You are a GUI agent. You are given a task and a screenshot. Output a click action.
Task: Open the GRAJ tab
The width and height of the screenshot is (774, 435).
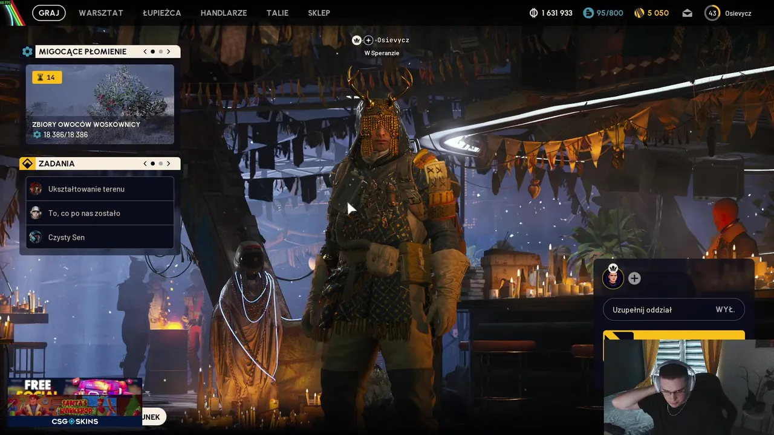click(49, 13)
